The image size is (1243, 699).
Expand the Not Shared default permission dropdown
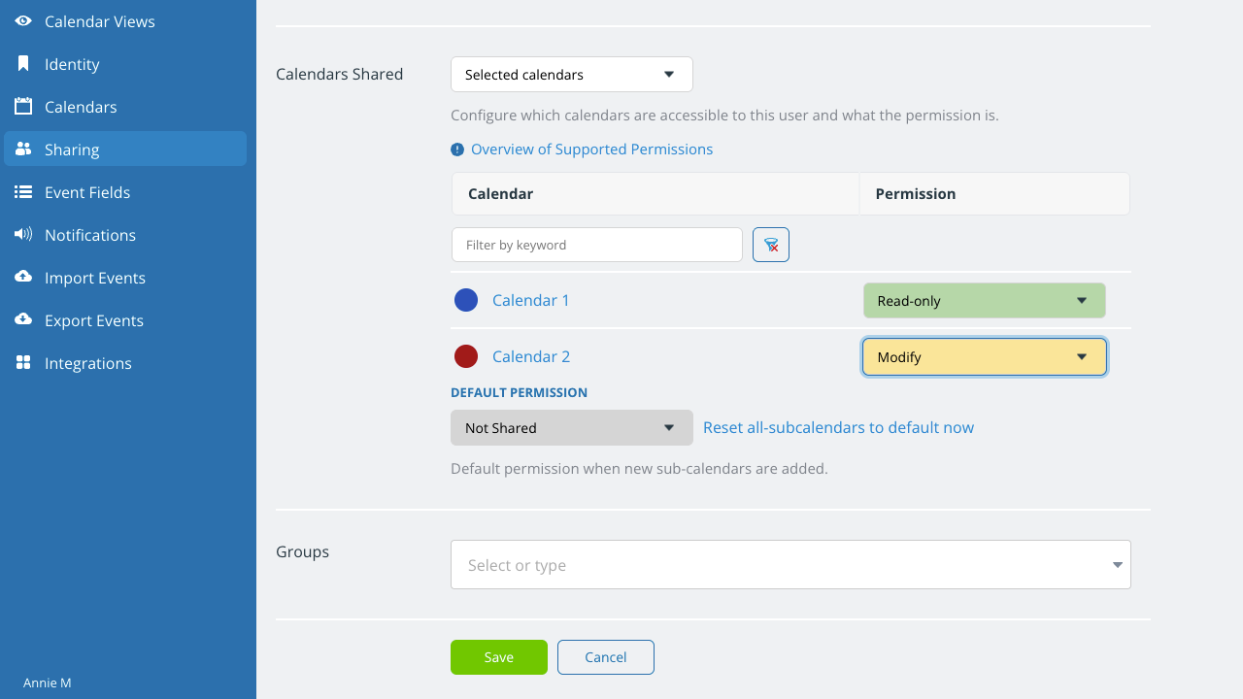(x=571, y=428)
